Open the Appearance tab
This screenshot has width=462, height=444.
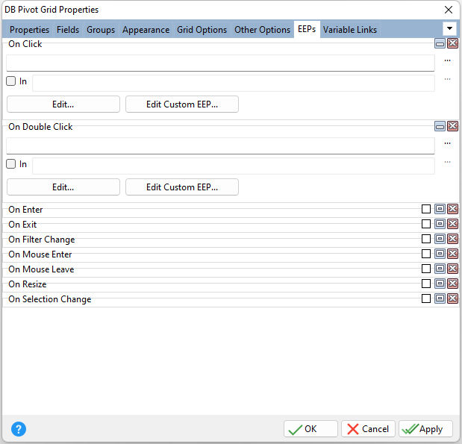pyautogui.click(x=146, y=30)
